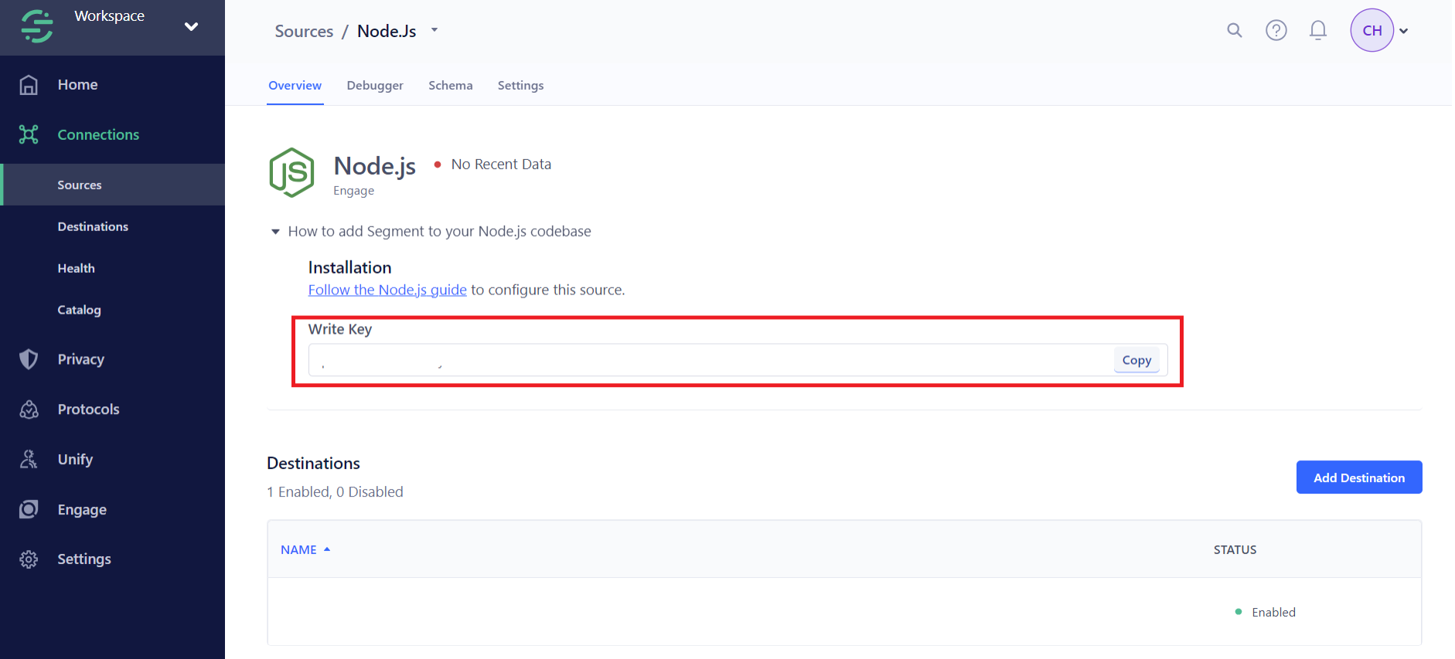Open the search magnifier icon

tap(1235, 30)
